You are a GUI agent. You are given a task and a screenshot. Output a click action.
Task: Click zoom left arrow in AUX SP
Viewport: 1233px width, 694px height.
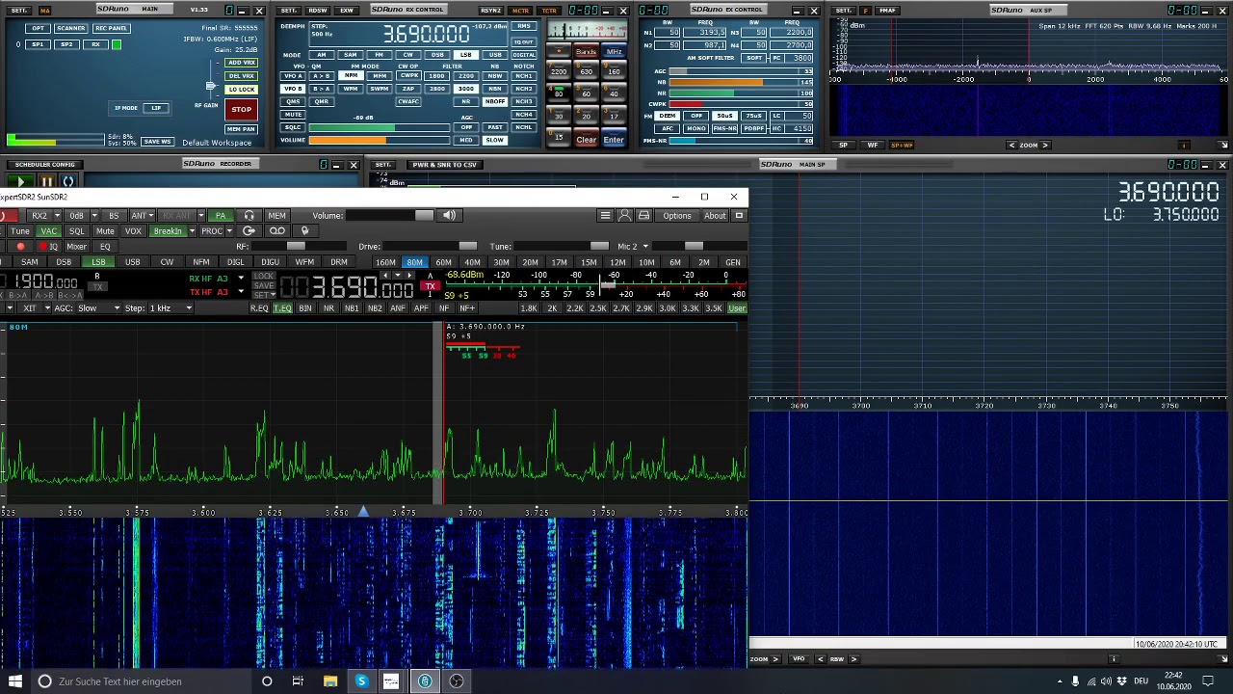(x=1011, y=145)
